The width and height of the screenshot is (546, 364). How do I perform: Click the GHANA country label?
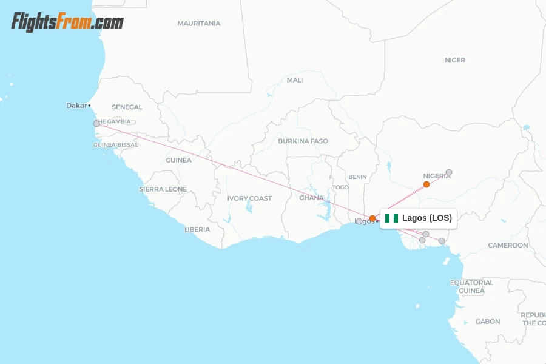(311, 198)
